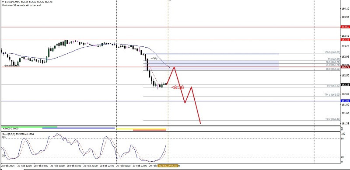Click the 163.90 price scale value
This screenshot has width=350, height=170.
point(345,17)
